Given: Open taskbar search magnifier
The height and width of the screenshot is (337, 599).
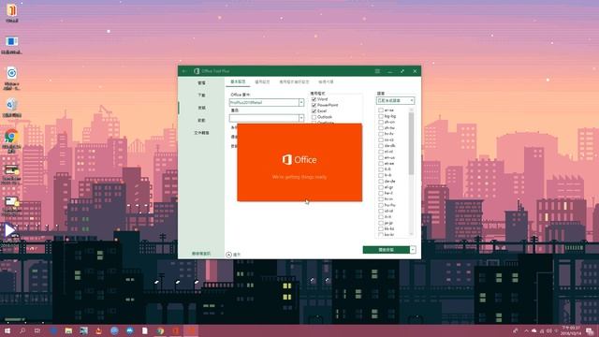Looking at the screenshot, I should coord(22,330).
